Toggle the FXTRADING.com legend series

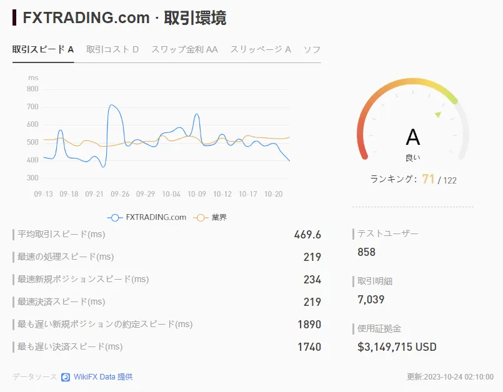[147, 217]
